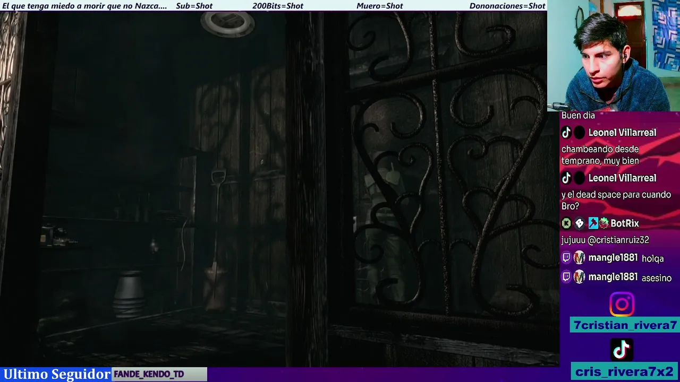Click the mangle1881 name beside 'asesino'
This screenshot has height=382, width=680.
coord(613,277)
